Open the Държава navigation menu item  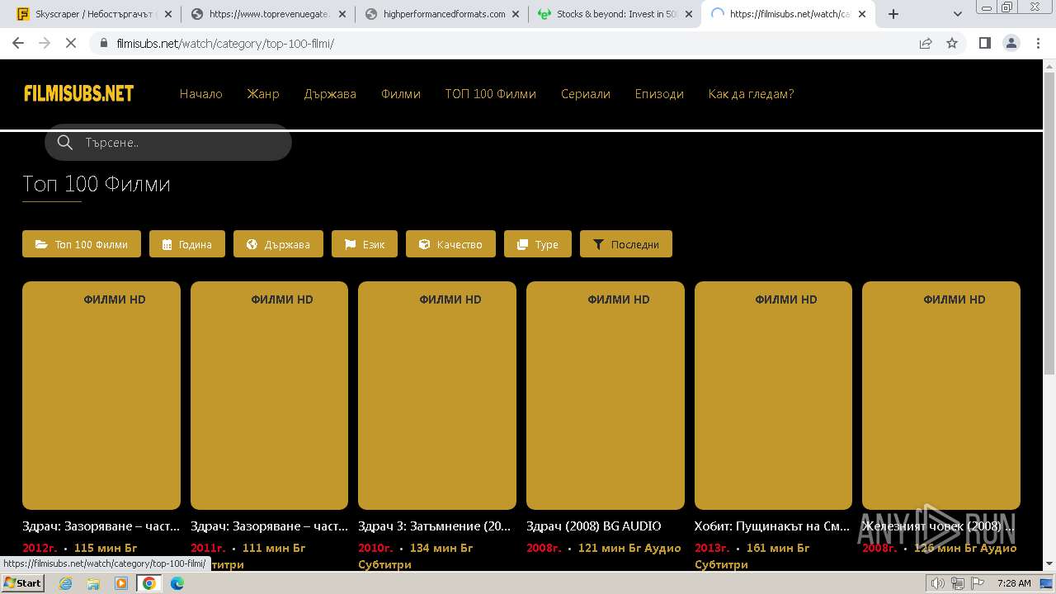pyautogui.click(x=330, y=94)
